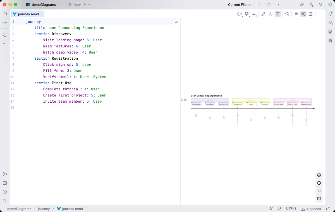Select the journey.mmd editor tab
Viewport: 335px width, 212px height.
(28, 14)
